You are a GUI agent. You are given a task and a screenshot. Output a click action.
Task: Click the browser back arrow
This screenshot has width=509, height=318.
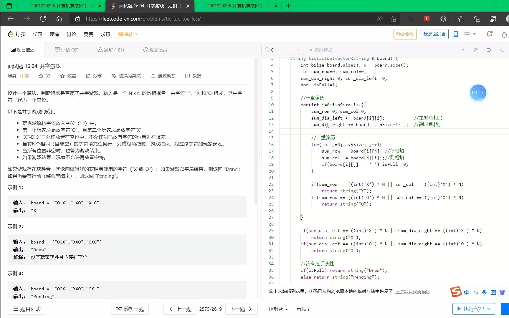click(x=11, y=19)
